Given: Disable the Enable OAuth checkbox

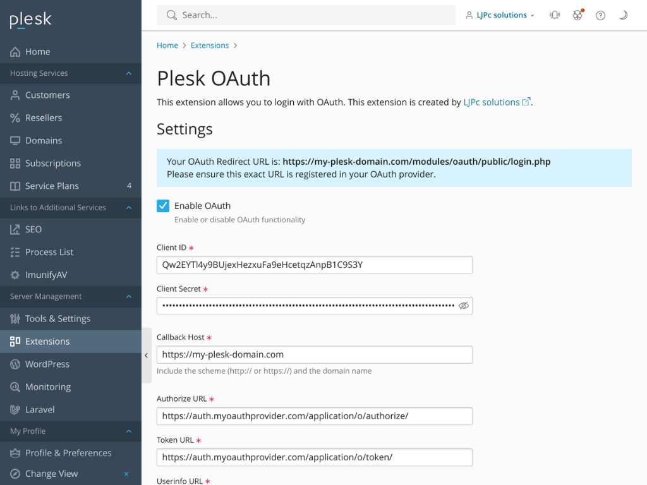Looking at the screenshot, I should 163,205.
